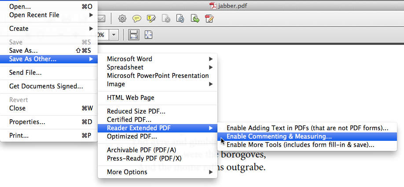Viewport: 404px width, 187px height.
Task: Toggle the fit width scrolling mode icon
Action: tap(133, 35)
